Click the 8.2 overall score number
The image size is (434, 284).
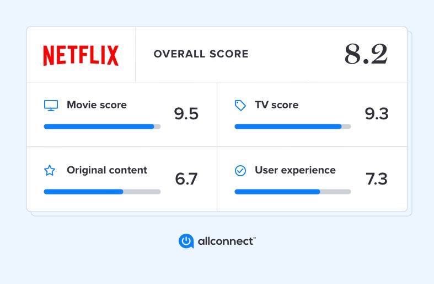[366, 54]
